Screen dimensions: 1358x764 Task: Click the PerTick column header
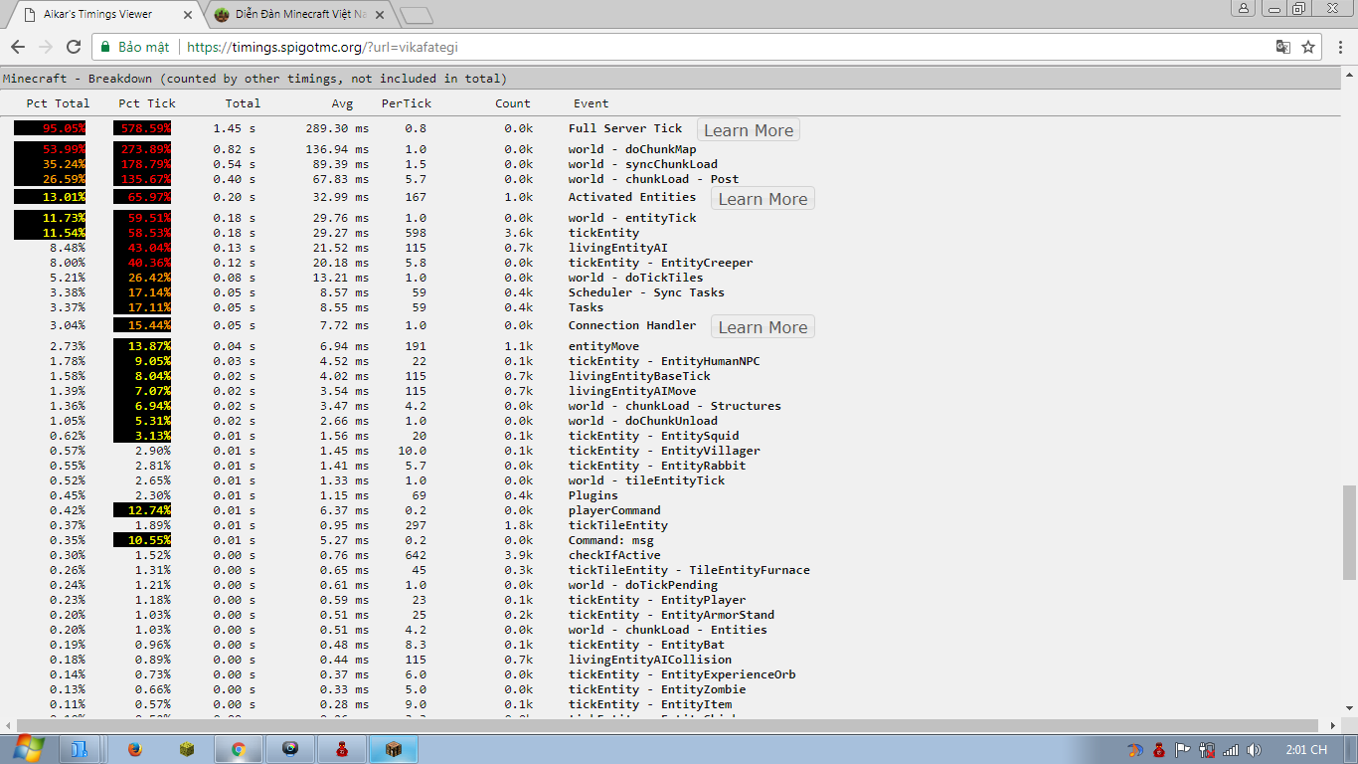coord(407,103)
